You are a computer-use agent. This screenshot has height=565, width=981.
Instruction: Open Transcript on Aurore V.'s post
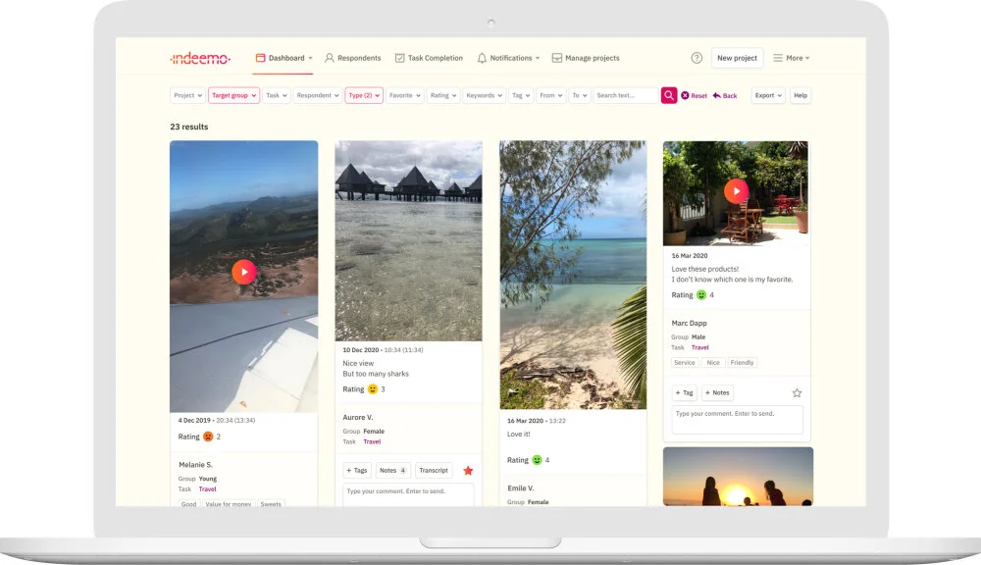pyautogui.click(x=434, y=471)
